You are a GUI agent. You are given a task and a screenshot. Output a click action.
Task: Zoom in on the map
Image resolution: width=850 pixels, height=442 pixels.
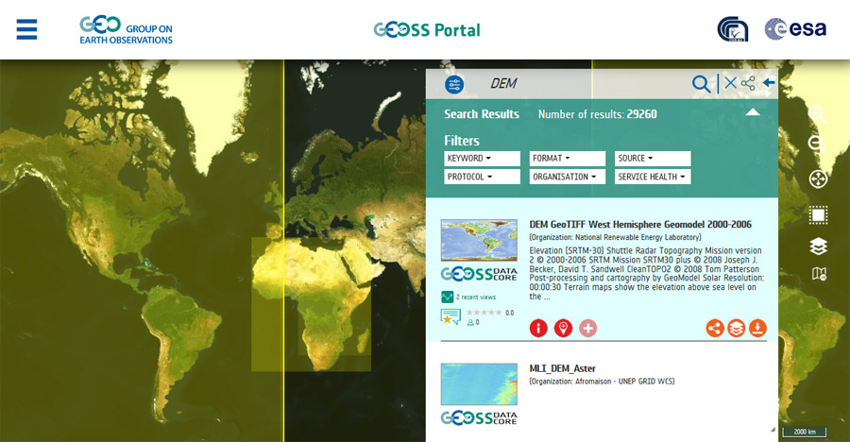[817, 115]
